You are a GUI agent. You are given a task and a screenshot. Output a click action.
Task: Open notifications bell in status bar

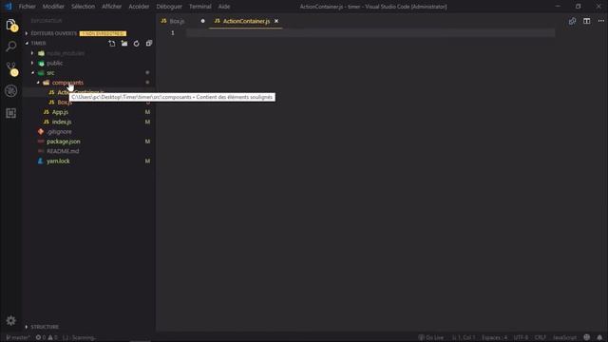599,337
